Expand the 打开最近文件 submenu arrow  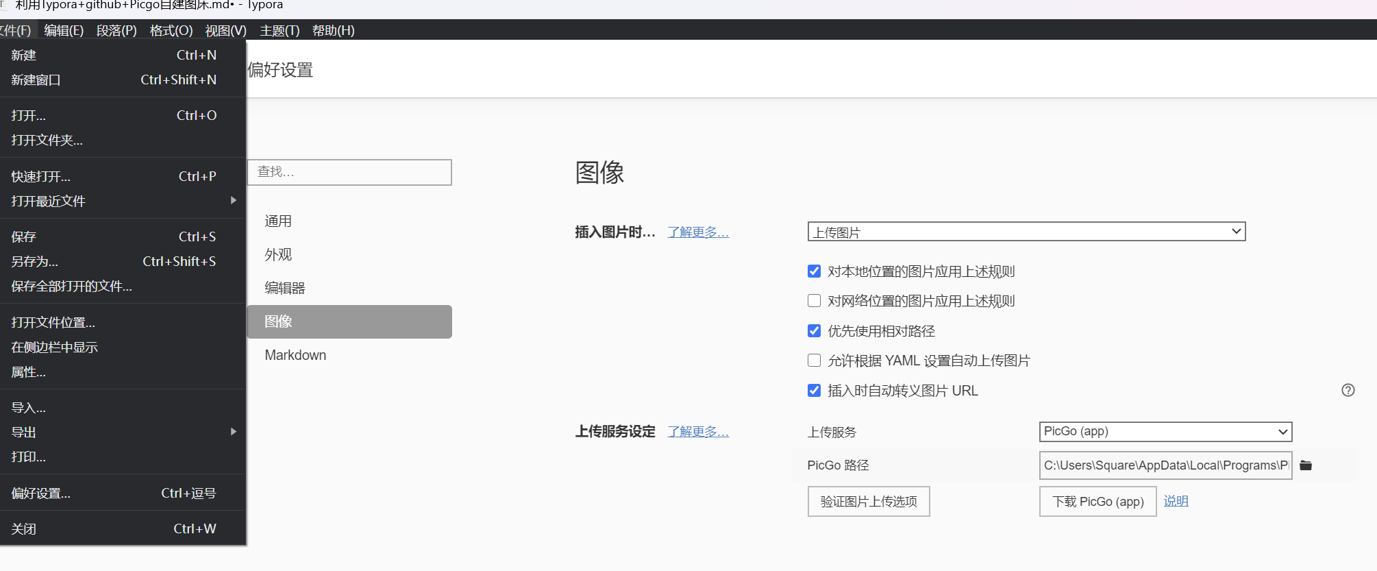click(234, 200)
